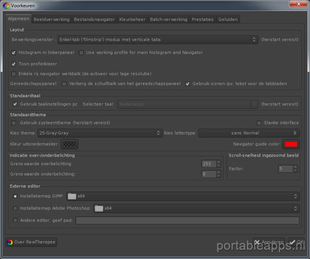Click the Grenswaarde overbelichting value field
Screen dimensions: 310x259
pos(209,164)
